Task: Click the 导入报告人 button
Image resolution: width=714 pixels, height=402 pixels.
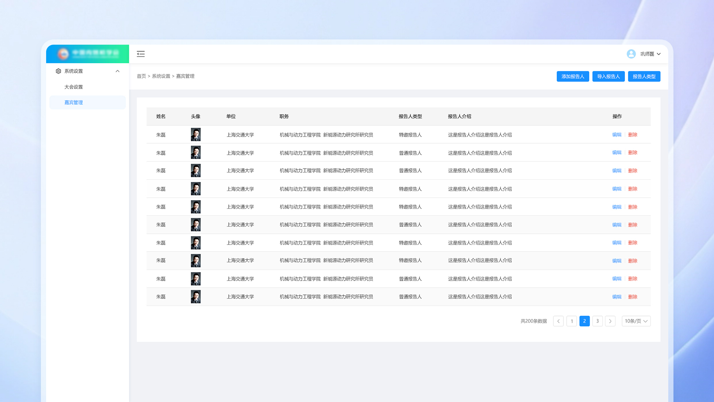Action: pos(608,76)
